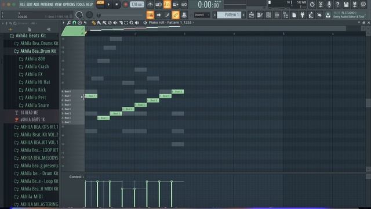Viewport: 371px width, 209px height.
Task: Select the Mute tool in piano roll
Action: (x=115, y=23)
